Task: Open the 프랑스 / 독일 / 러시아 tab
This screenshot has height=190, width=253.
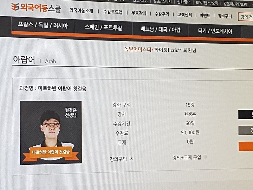Action: [43, 26]
